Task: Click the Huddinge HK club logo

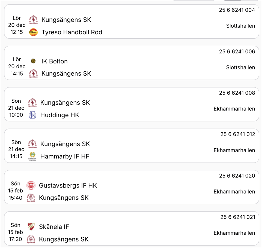Action: (x=32, y=115)
